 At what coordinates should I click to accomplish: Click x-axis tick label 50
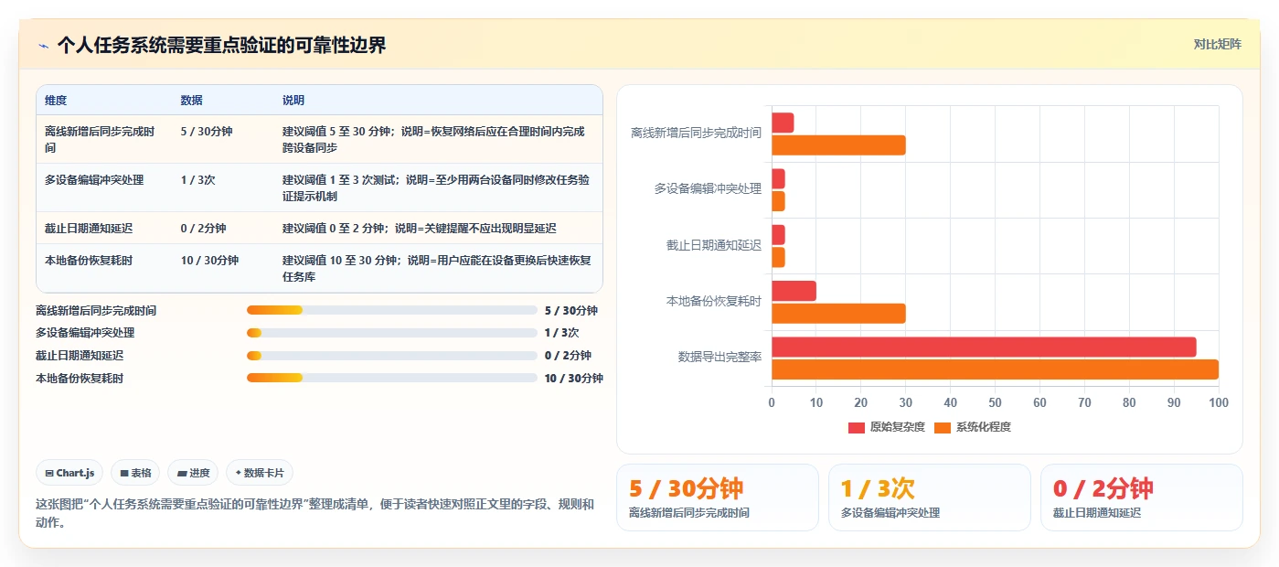click(x=995, y=403)
